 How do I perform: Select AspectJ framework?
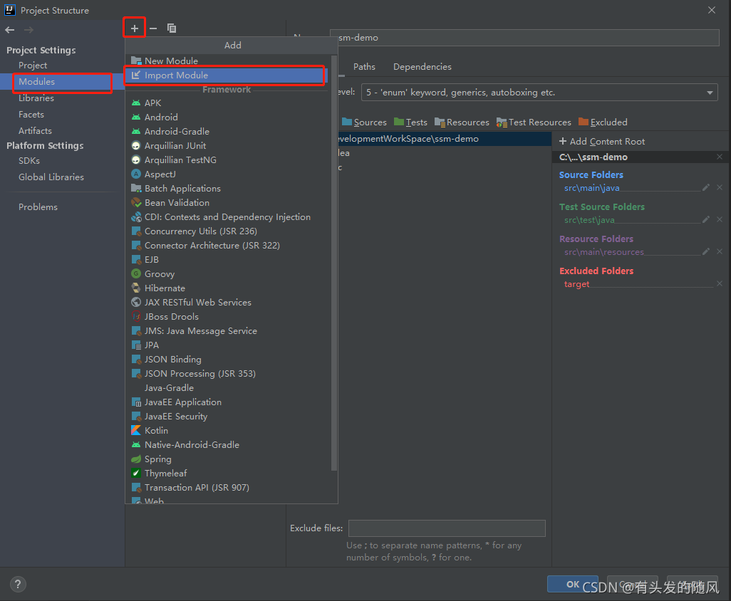[x=229, y=174]
